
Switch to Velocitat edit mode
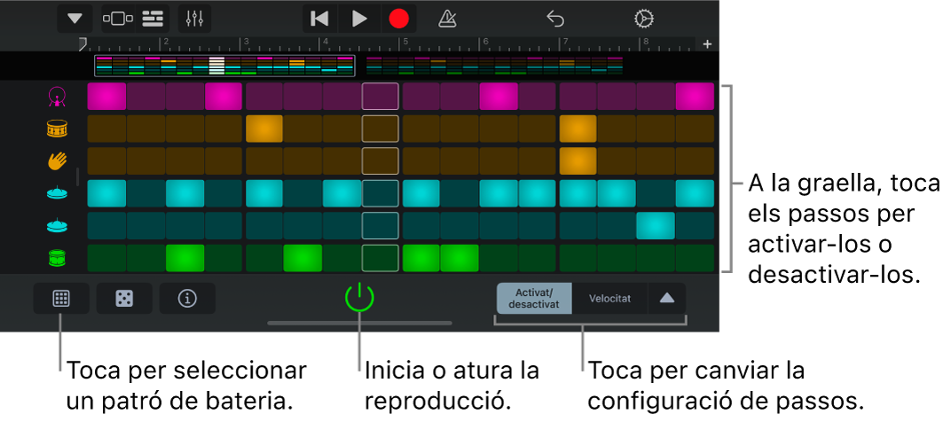[610, 299]
